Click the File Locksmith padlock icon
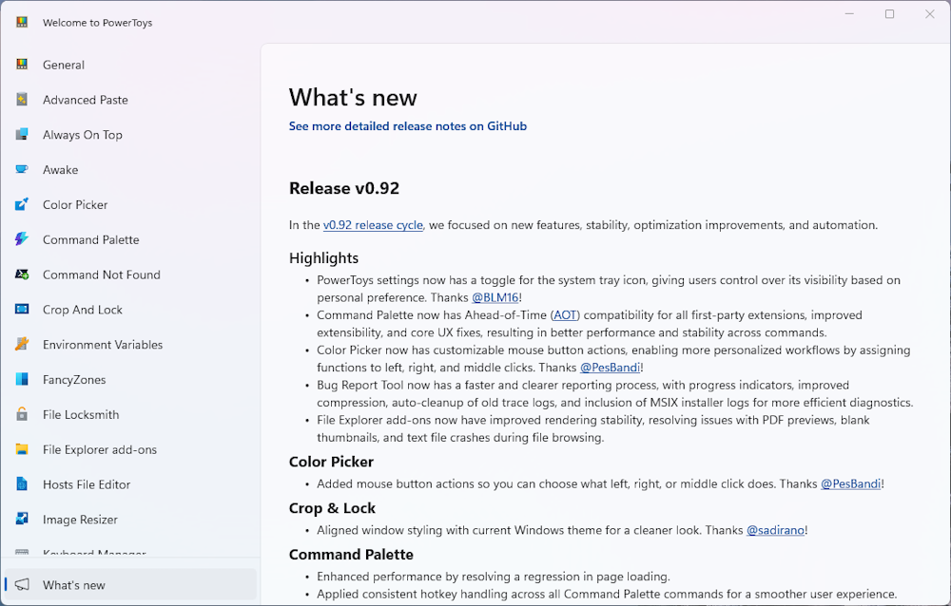The image size is (951, 606). pyautogui.click(x=22, y=414)
